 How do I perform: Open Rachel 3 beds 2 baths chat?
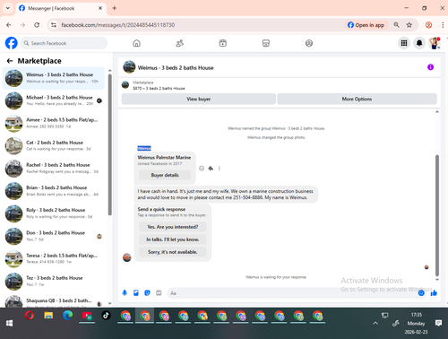54,169
